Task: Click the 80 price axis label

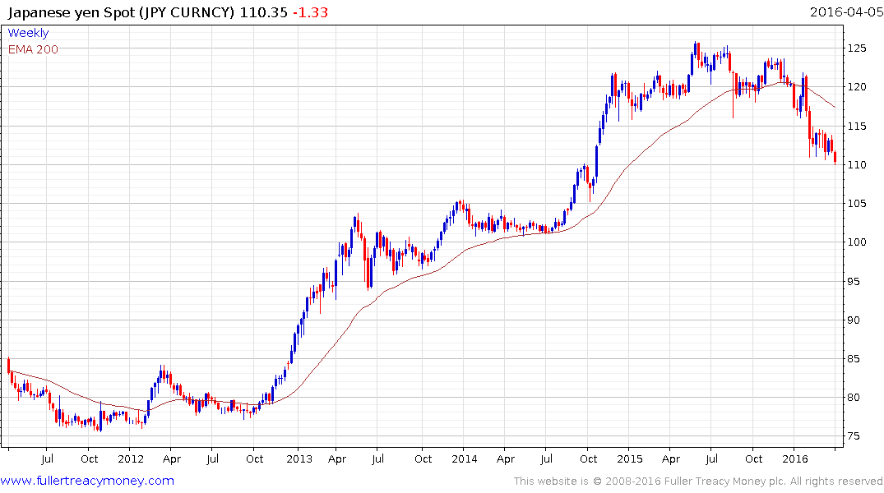Action: (x=854, y=397)
